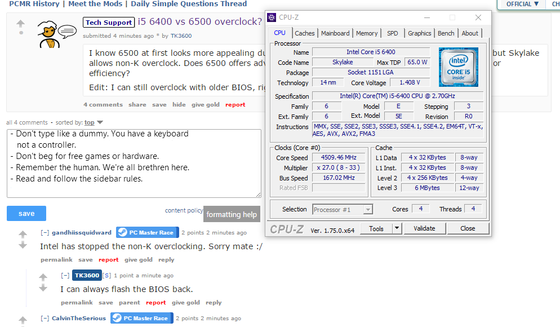
Task: Open the Tools dropdown arrow in CPU-Z
Action: pyautogui.click(x=397, y=228)
